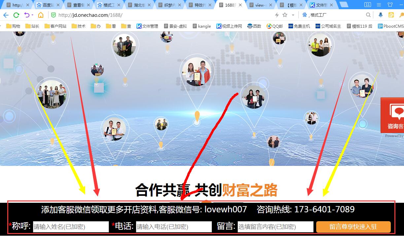Click the 留言 message input field
The width and height of the screenshot is (404, 237).
click(x=275, y=227)
